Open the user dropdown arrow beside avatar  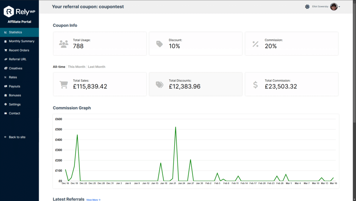339,7
